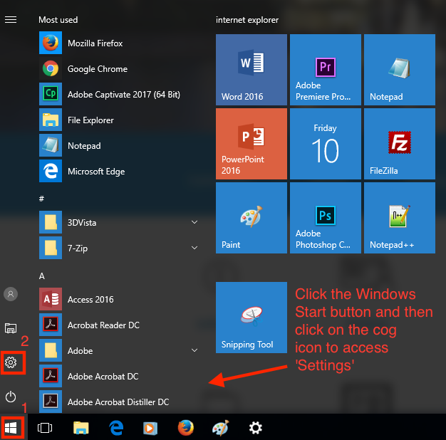
Task: Click the 'A' letter group header
Action: coord(42,276)
